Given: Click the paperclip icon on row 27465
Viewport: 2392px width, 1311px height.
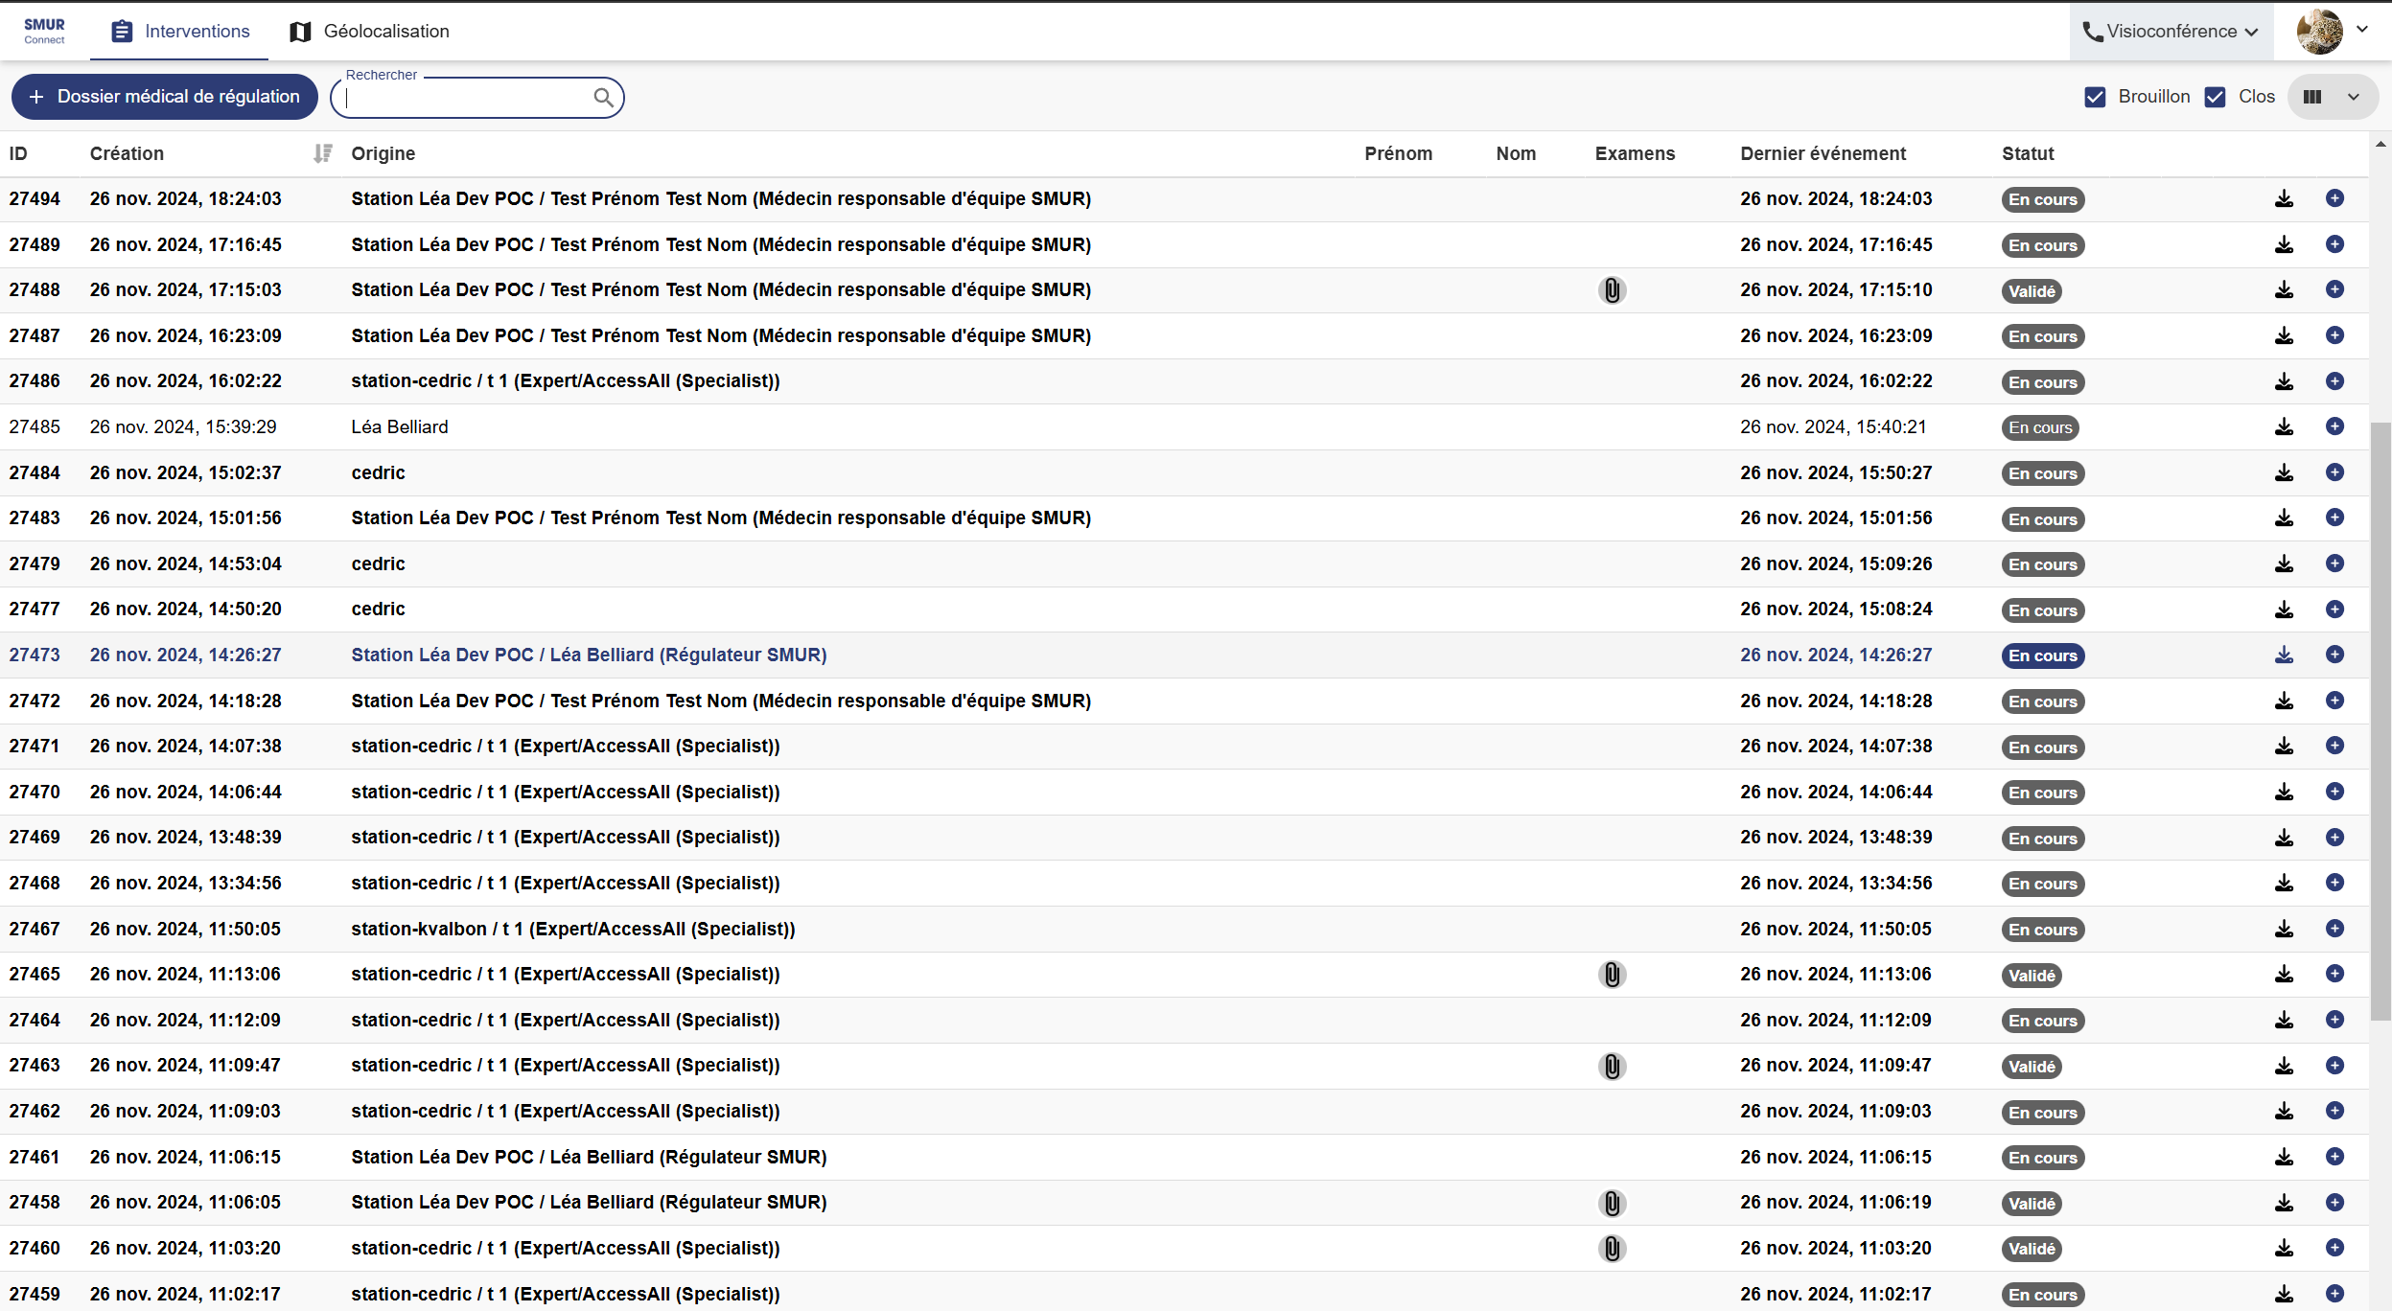Looking at the screenshot, I should 1612,975.
